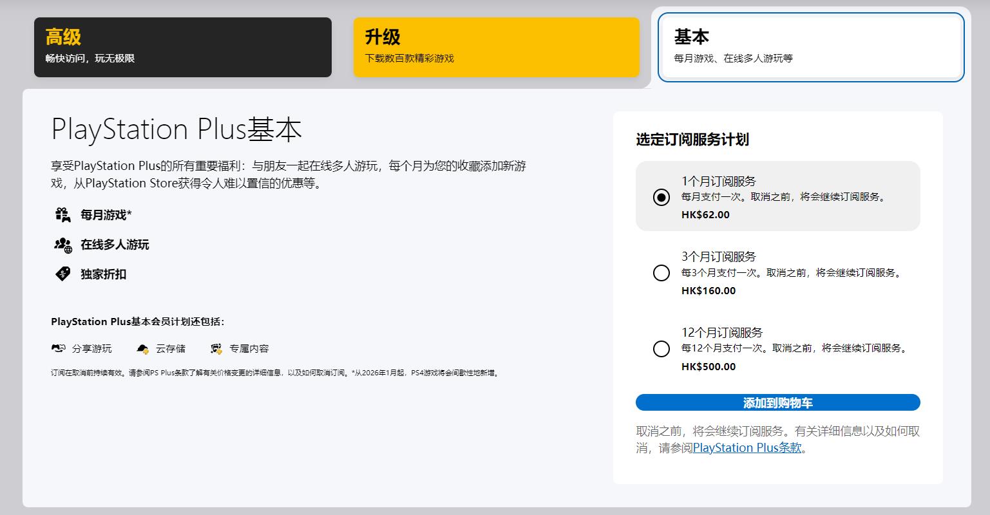Select the 12个月订阅服务 radio button

(x=662, y=349)
